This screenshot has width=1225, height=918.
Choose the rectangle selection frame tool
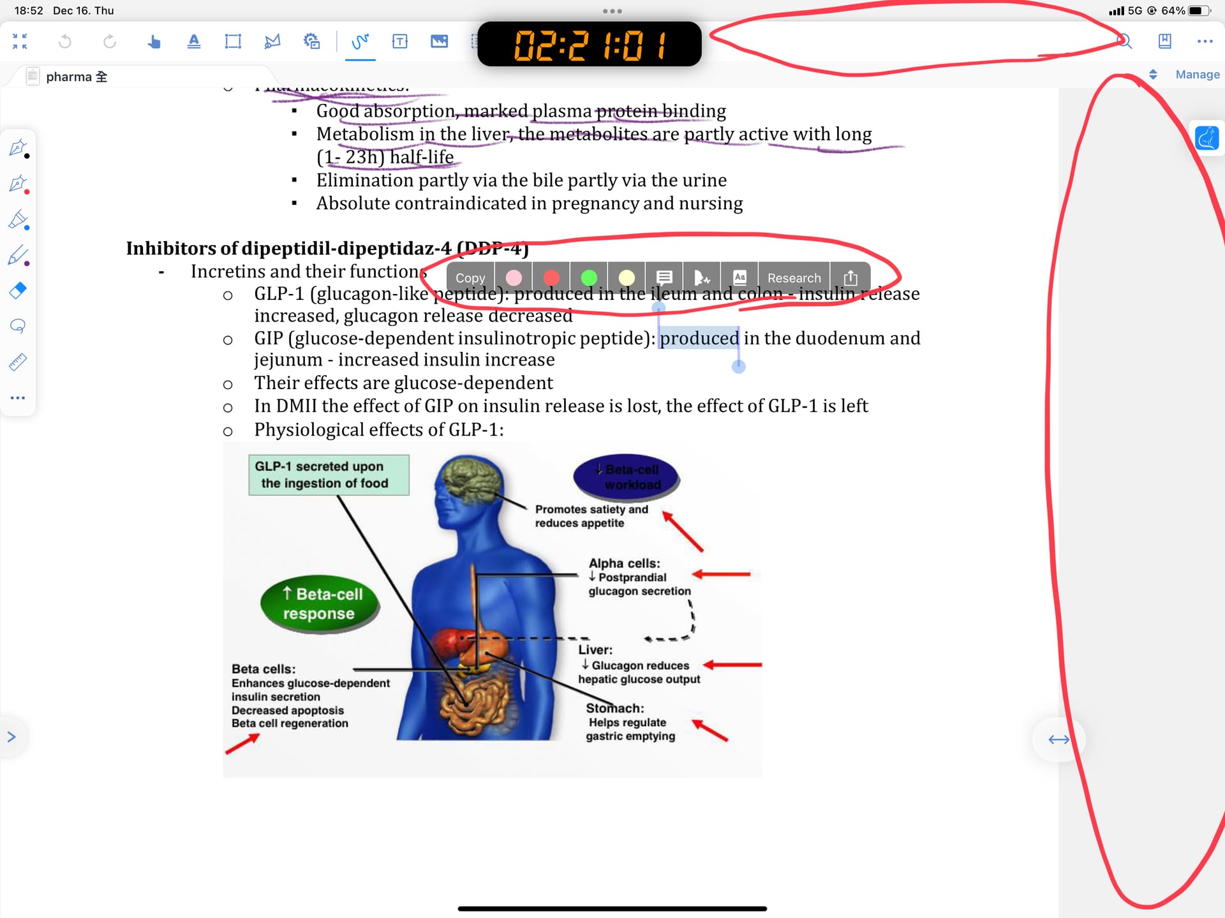click(x=233, y=41)
